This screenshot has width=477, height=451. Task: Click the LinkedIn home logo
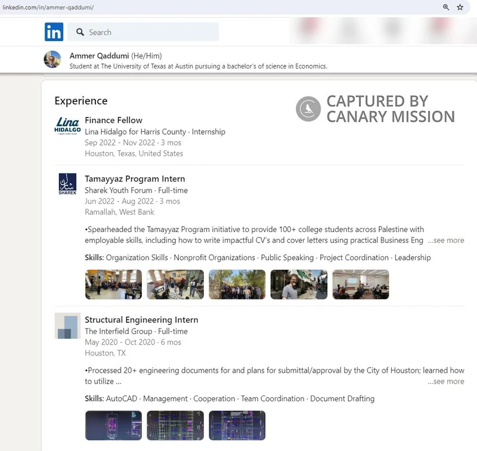[53, 32]
